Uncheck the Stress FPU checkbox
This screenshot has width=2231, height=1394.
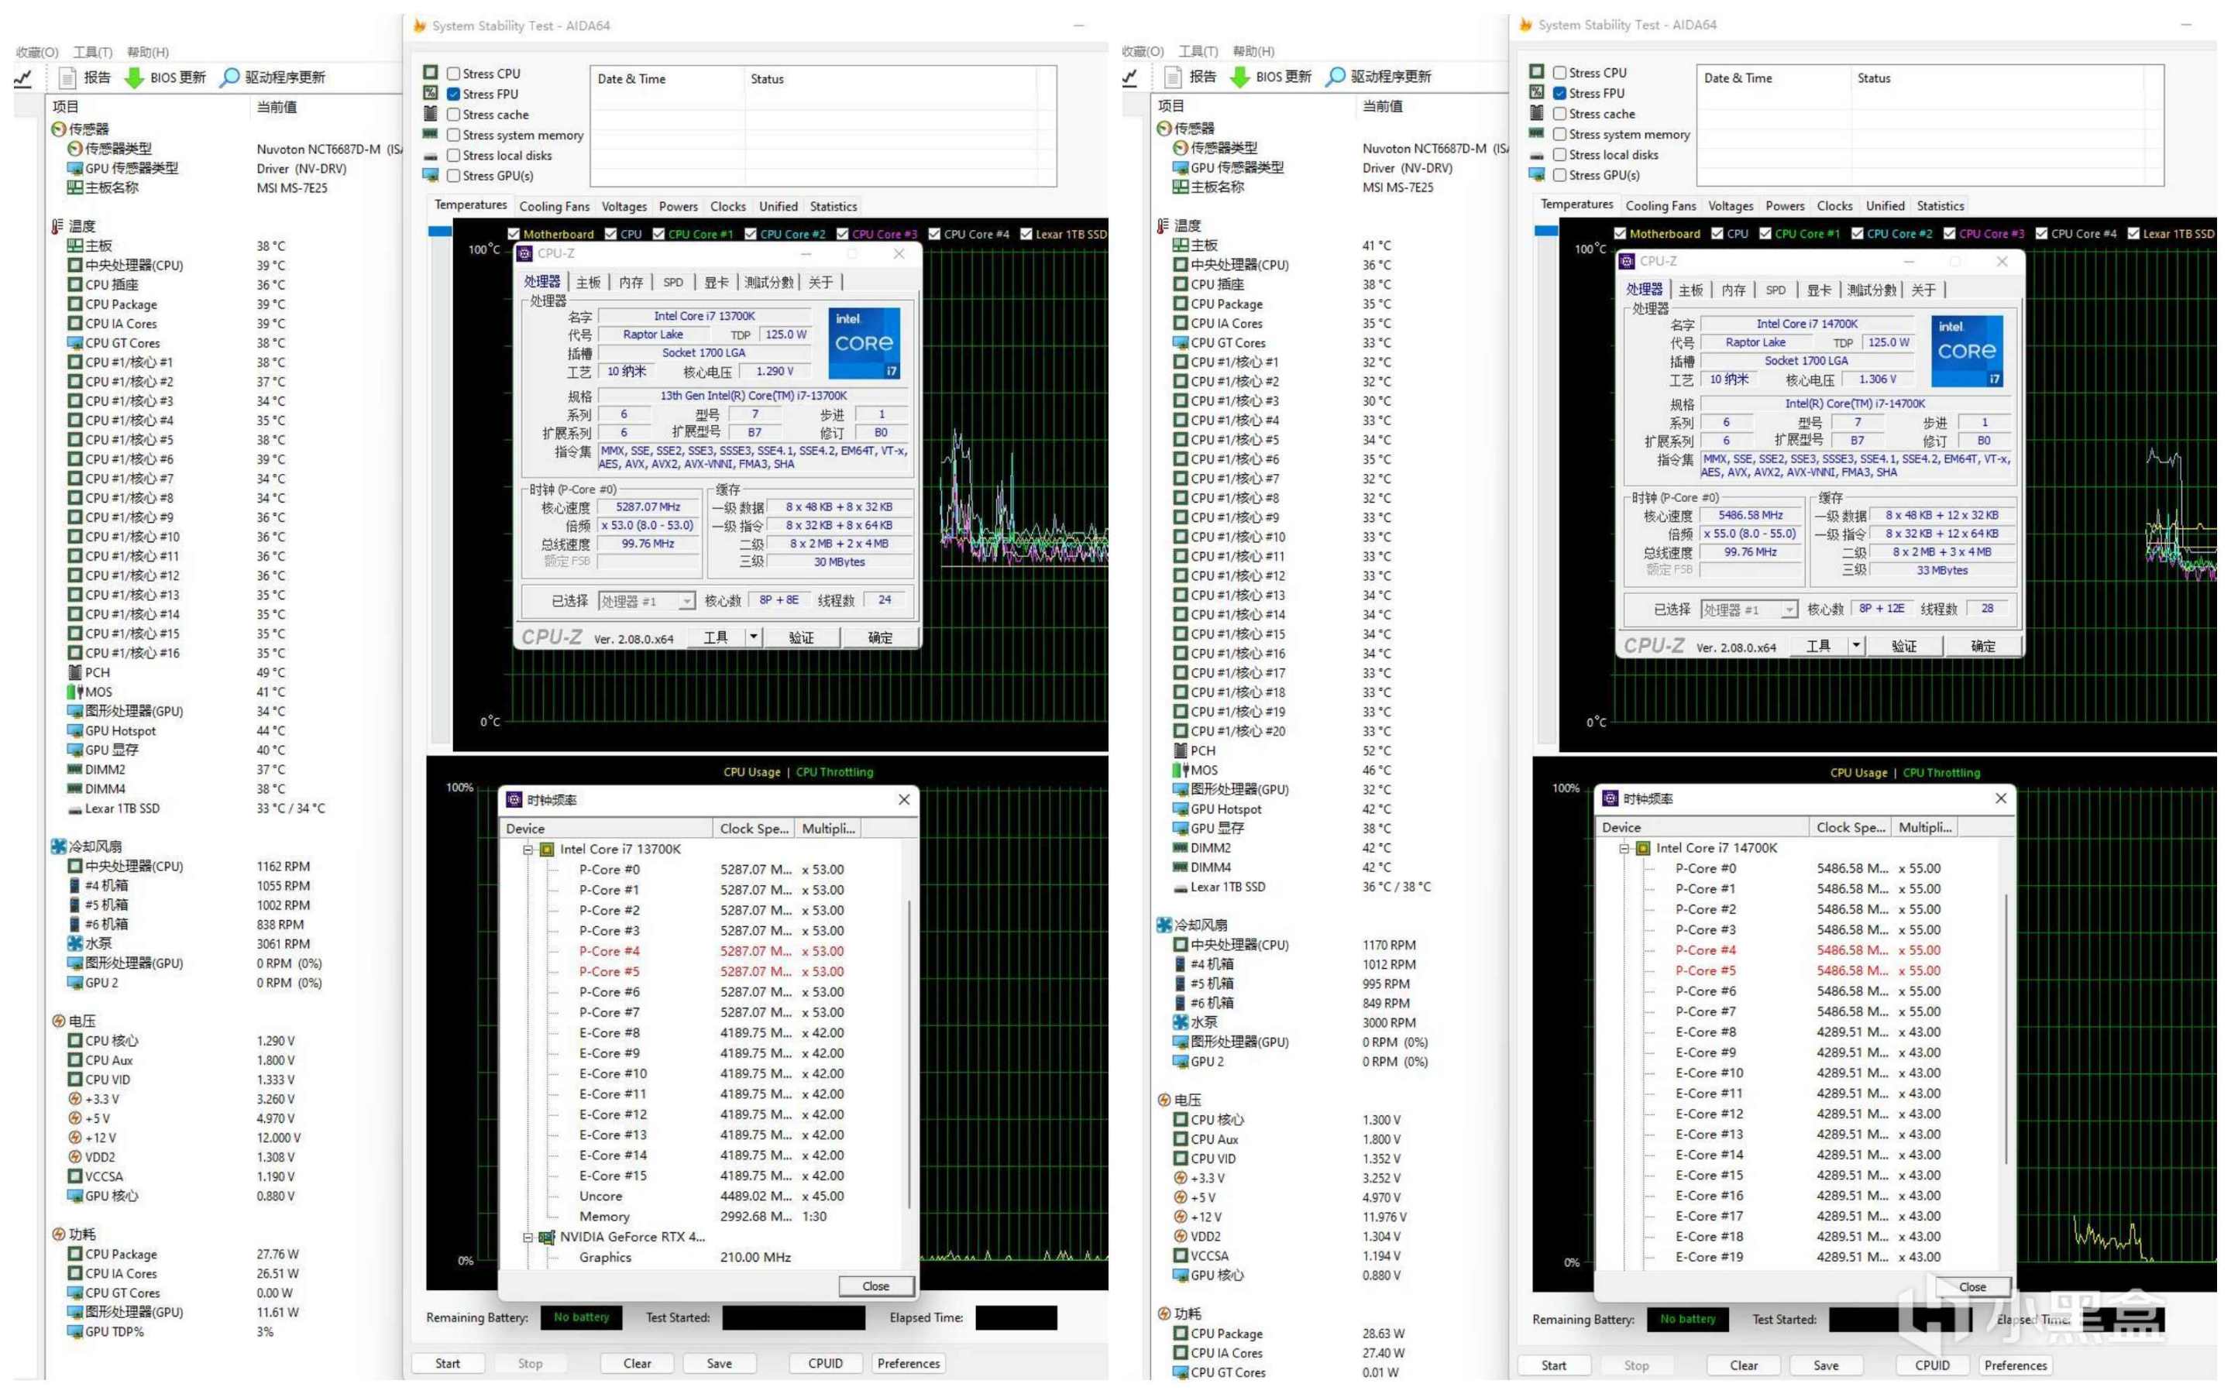point(454,94)
